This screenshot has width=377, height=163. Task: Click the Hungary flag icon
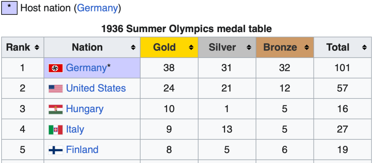point(56,109)
